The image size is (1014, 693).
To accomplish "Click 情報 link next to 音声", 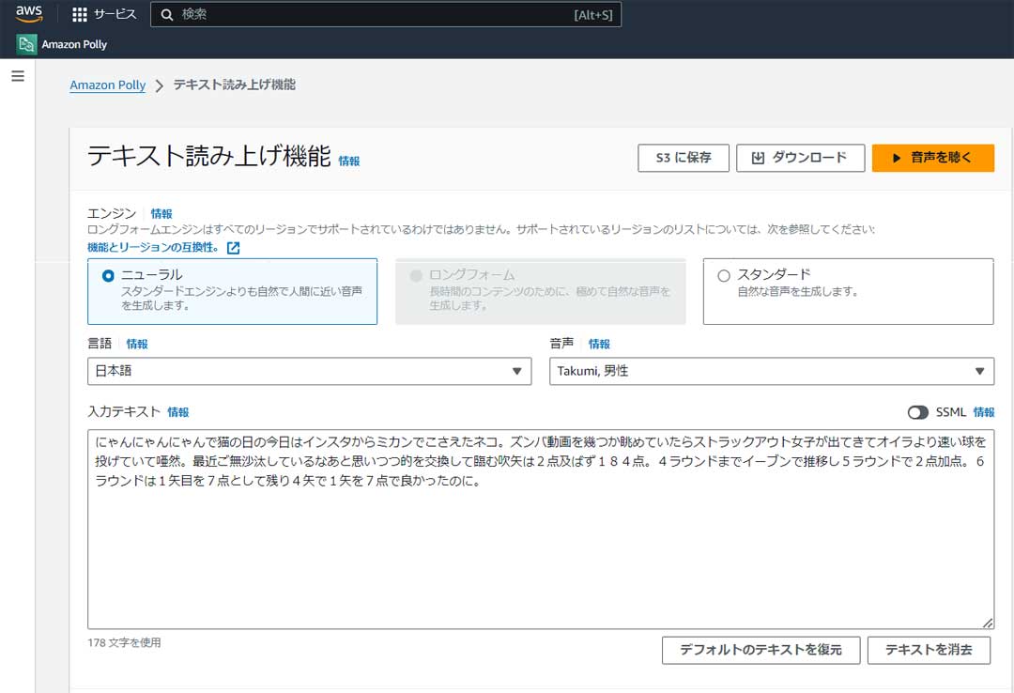I will tap(599, 344).
